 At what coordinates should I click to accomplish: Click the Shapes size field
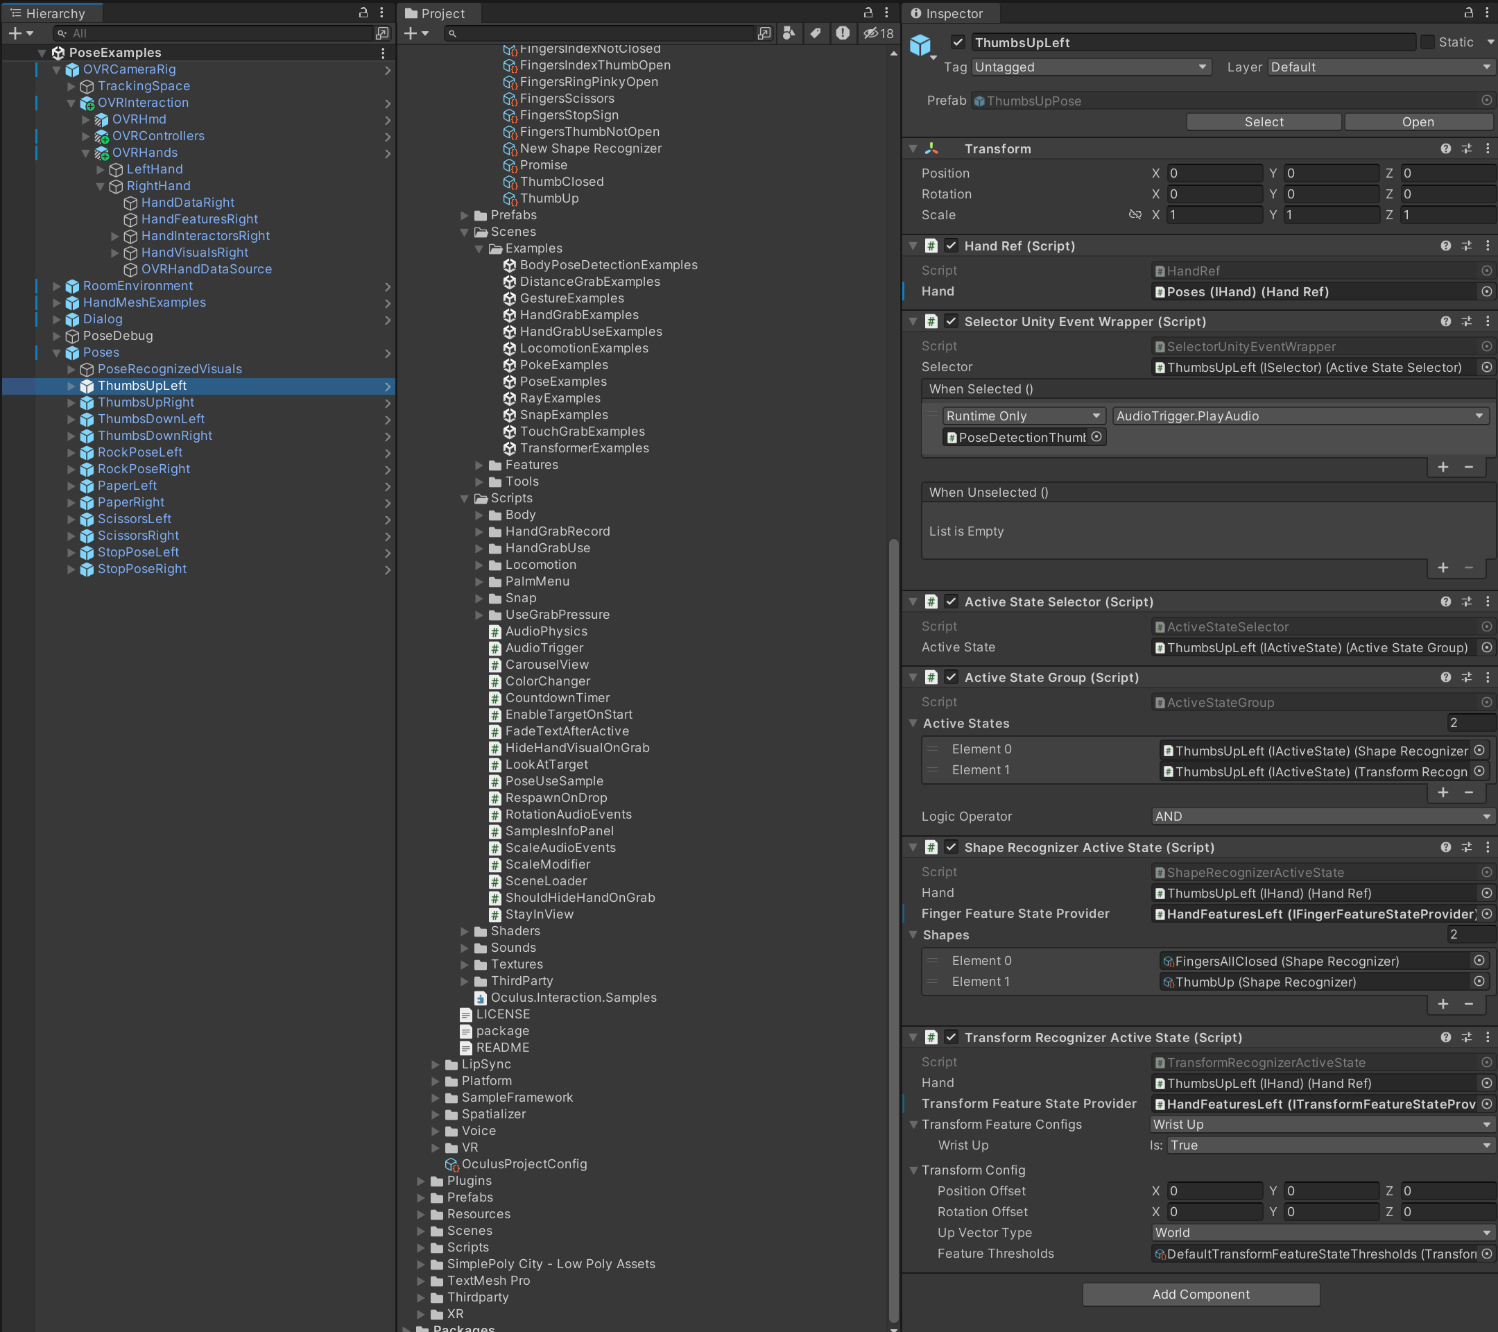1470,934
